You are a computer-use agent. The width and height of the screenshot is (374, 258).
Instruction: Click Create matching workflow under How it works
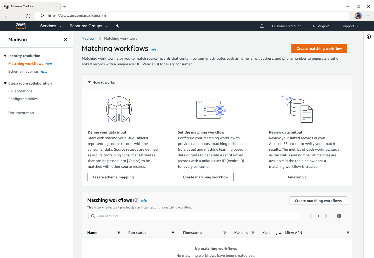206,177
